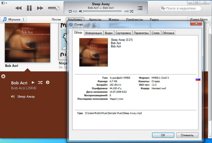Open the Сортировка tab in the dialog
The height and width of the screenshot is (143, 212).
(x=123, y=33)
